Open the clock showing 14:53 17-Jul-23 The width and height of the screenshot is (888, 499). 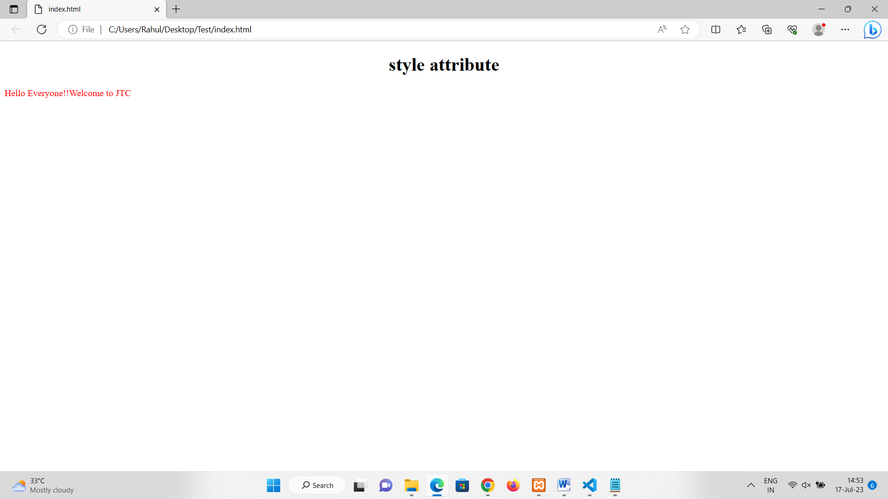(x=849, y=485)
